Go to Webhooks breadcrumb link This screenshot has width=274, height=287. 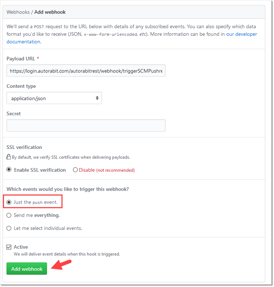pos(18,12)
